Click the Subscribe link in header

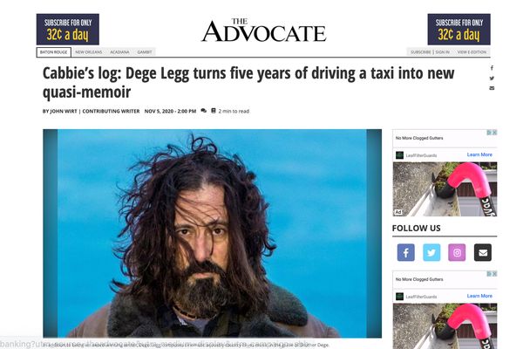(421, 52)
